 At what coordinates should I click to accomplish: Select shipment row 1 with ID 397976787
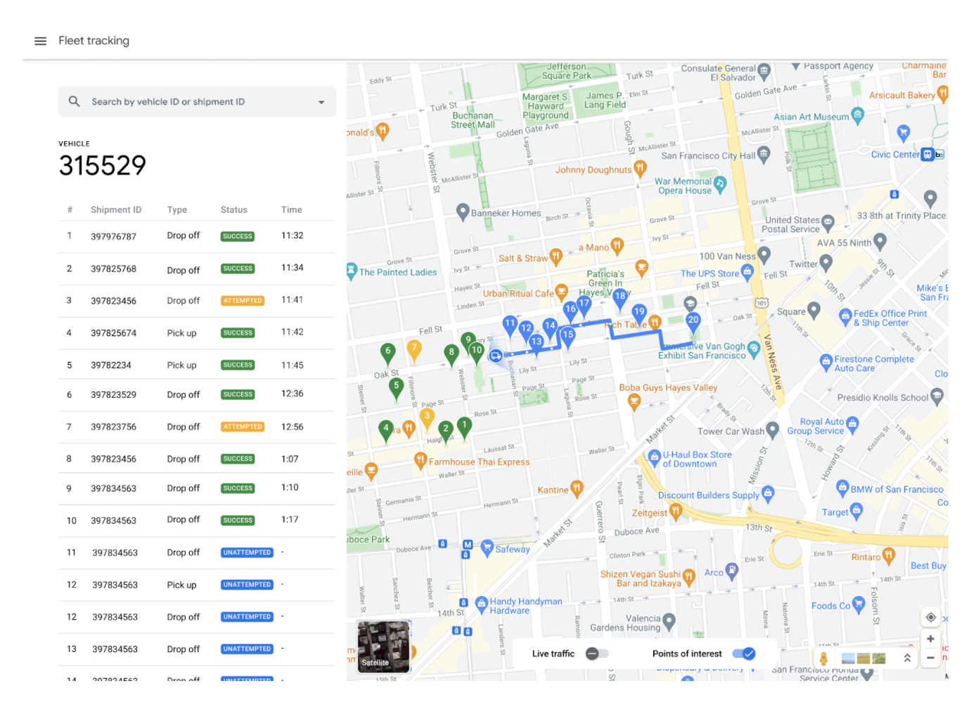click(x=197, y=236)
